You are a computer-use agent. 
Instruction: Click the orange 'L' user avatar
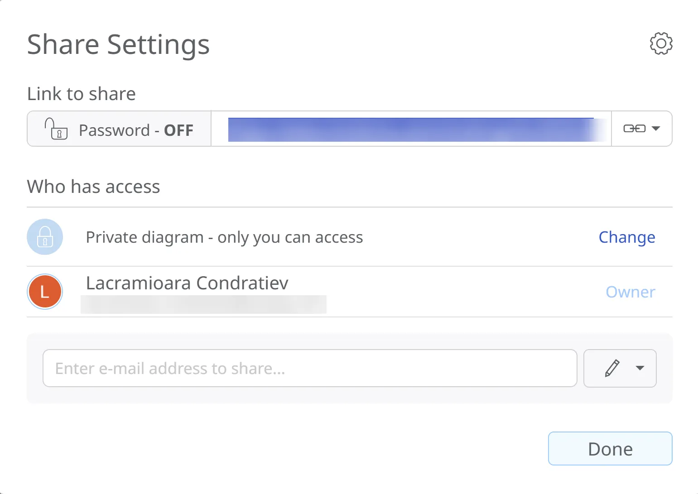[45, 292]
